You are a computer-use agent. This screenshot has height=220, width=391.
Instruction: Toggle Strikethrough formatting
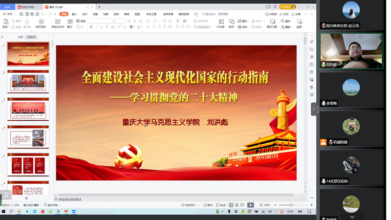(x=107, y=27)
